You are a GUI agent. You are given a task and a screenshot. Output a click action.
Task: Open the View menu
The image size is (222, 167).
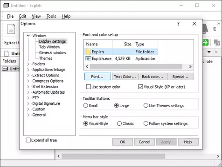36,16
